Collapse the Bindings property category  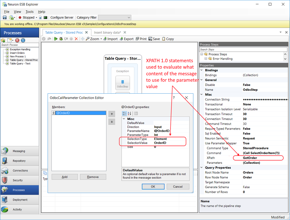[x=202, y=70]
